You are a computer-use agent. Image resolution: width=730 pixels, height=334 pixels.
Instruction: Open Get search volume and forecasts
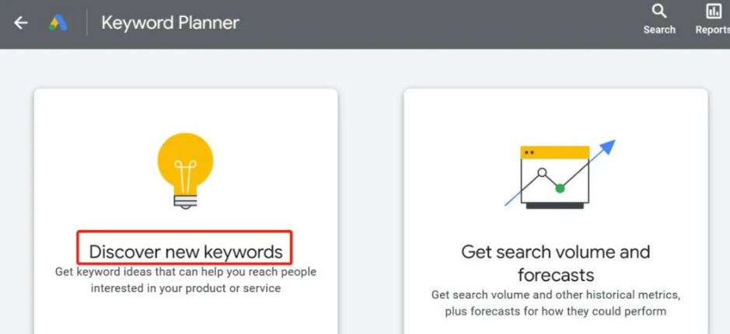(x=555, y=263)
